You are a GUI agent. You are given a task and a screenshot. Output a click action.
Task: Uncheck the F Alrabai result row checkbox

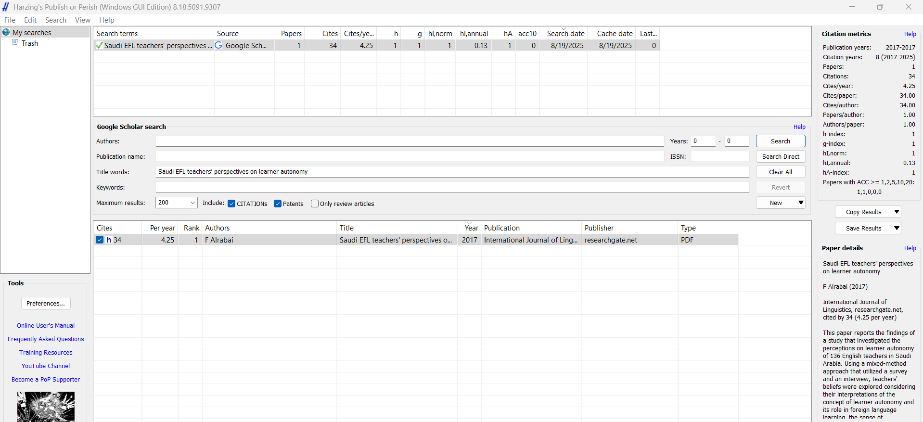click(x=100, y=240)
